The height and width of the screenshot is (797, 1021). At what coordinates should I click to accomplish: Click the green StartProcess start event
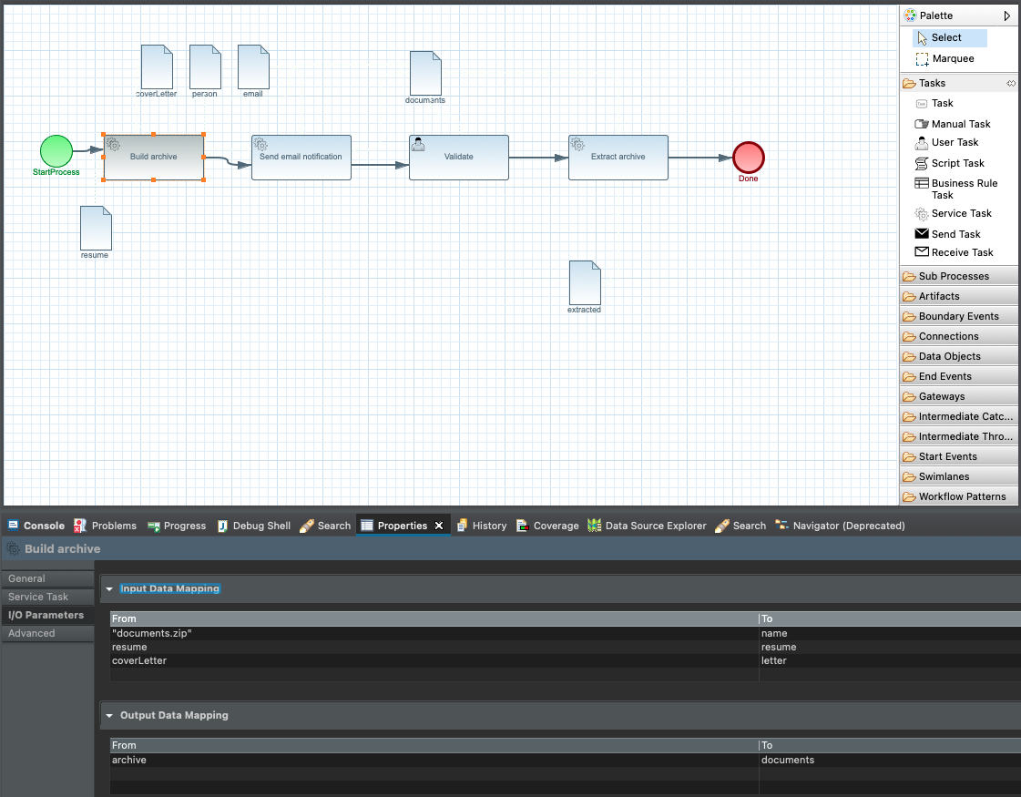point(56,151)
